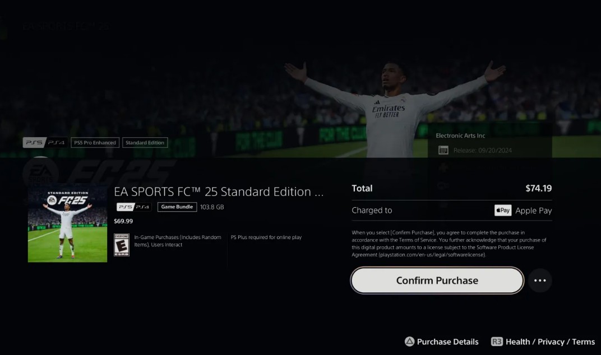Open the FC25 Standard Edition cover thumbnail
This screenshot has height=355, width=601.
click(67, 223)
